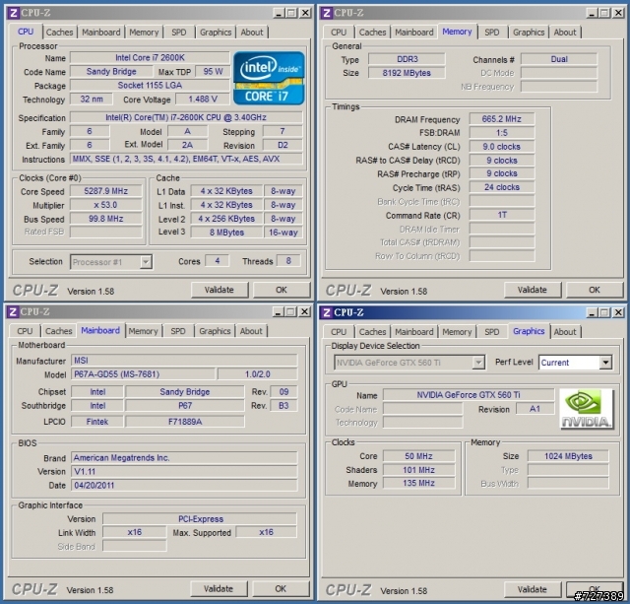Click the BIOS Brand American Megatrends Inc.
630x604 pixels.
pyautogui.click(x=184, y=457)
